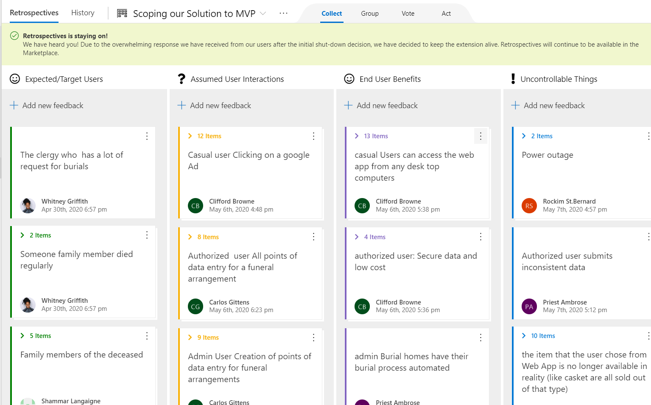The image size is (651, 405).
Task: Open options menu on '8 Items' card
Action: [313, 237]
